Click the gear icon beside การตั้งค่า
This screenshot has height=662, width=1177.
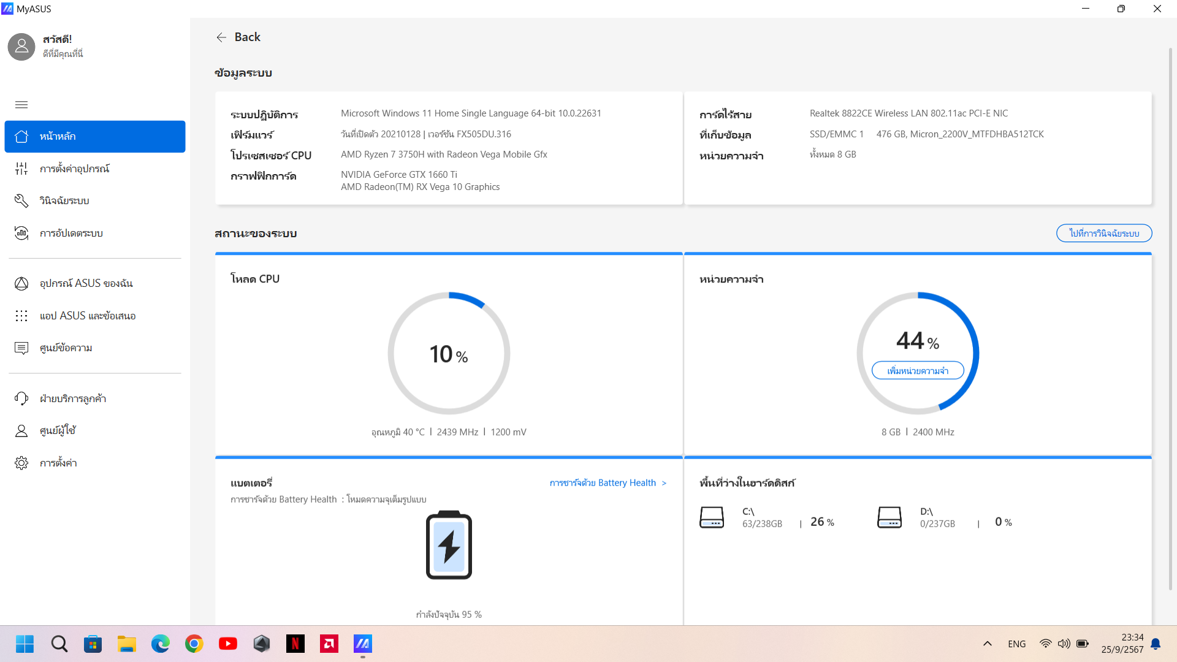[x=21, y=463]
